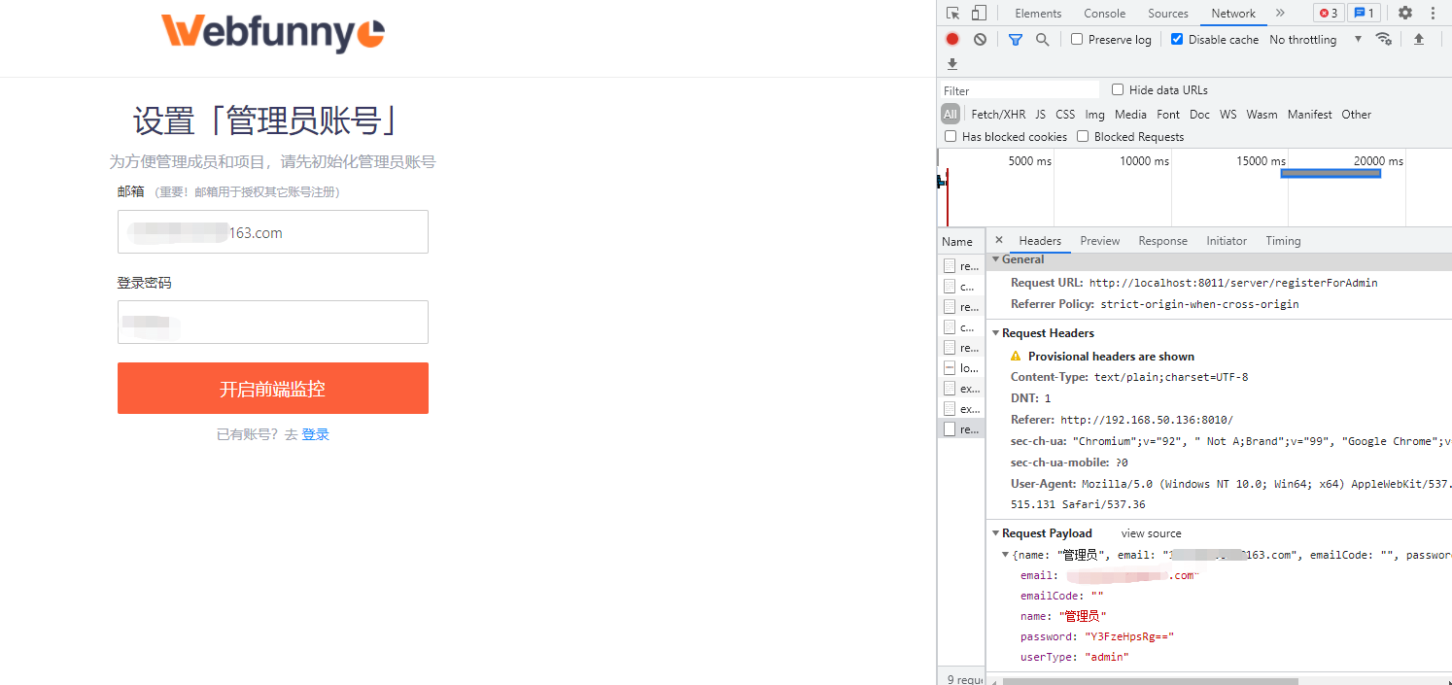
Task: Focus the 邮箱 email input field
Action: pos(273,232)
